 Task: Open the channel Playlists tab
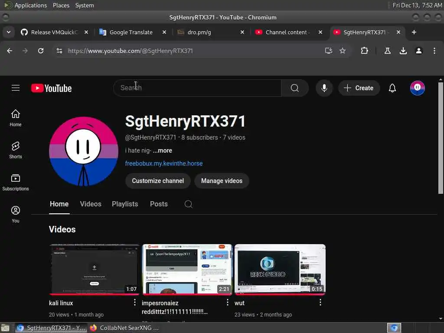point(125,204)
